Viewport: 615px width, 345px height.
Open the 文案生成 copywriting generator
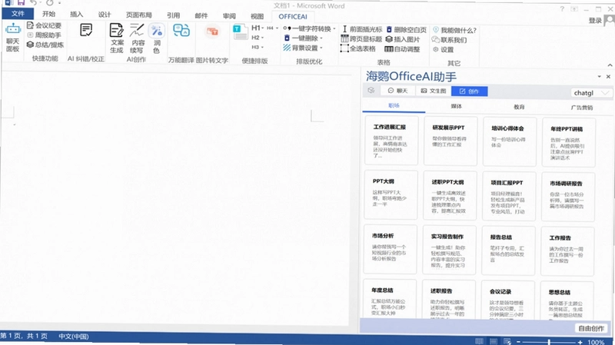pos(117,38)
